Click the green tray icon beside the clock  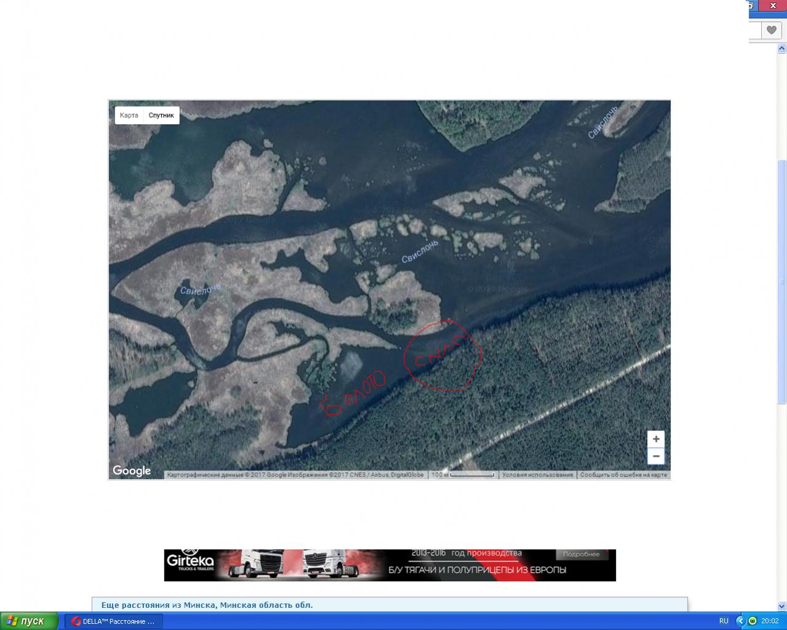[x=753, y=621]
